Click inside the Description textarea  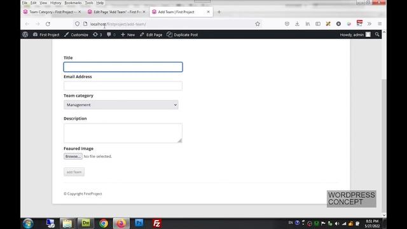pos(123,133)
